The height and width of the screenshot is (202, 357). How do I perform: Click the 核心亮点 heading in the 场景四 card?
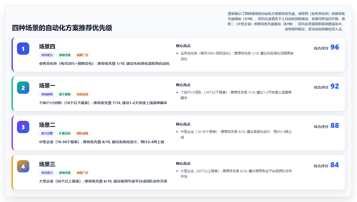(x=183, y=46)
